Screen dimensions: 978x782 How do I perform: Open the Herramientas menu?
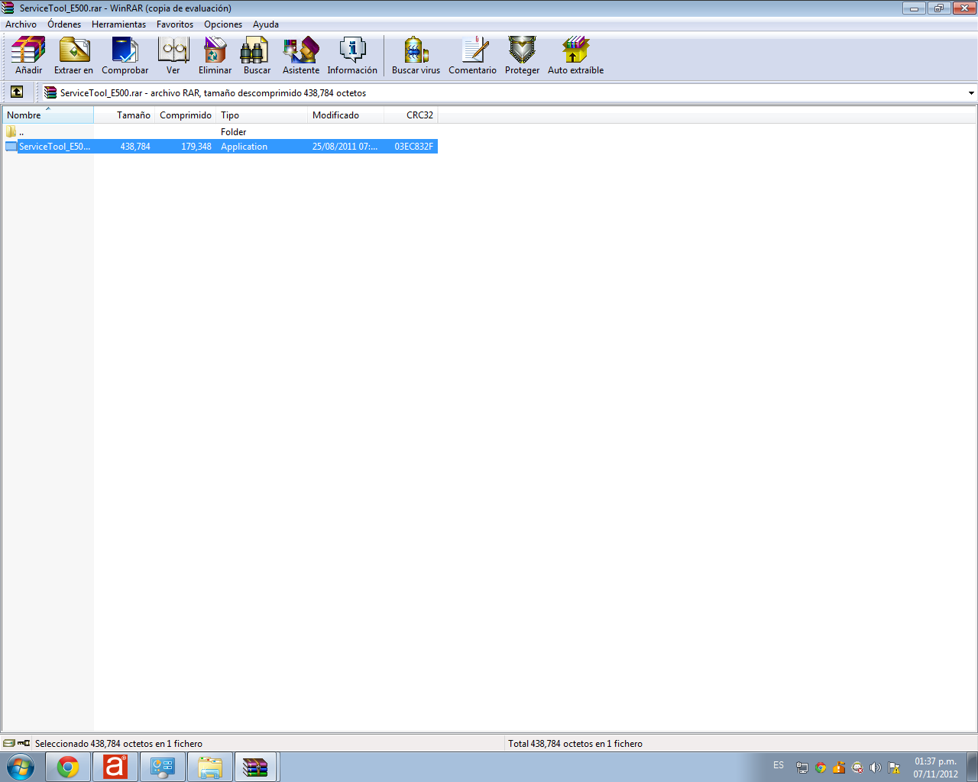118,24
